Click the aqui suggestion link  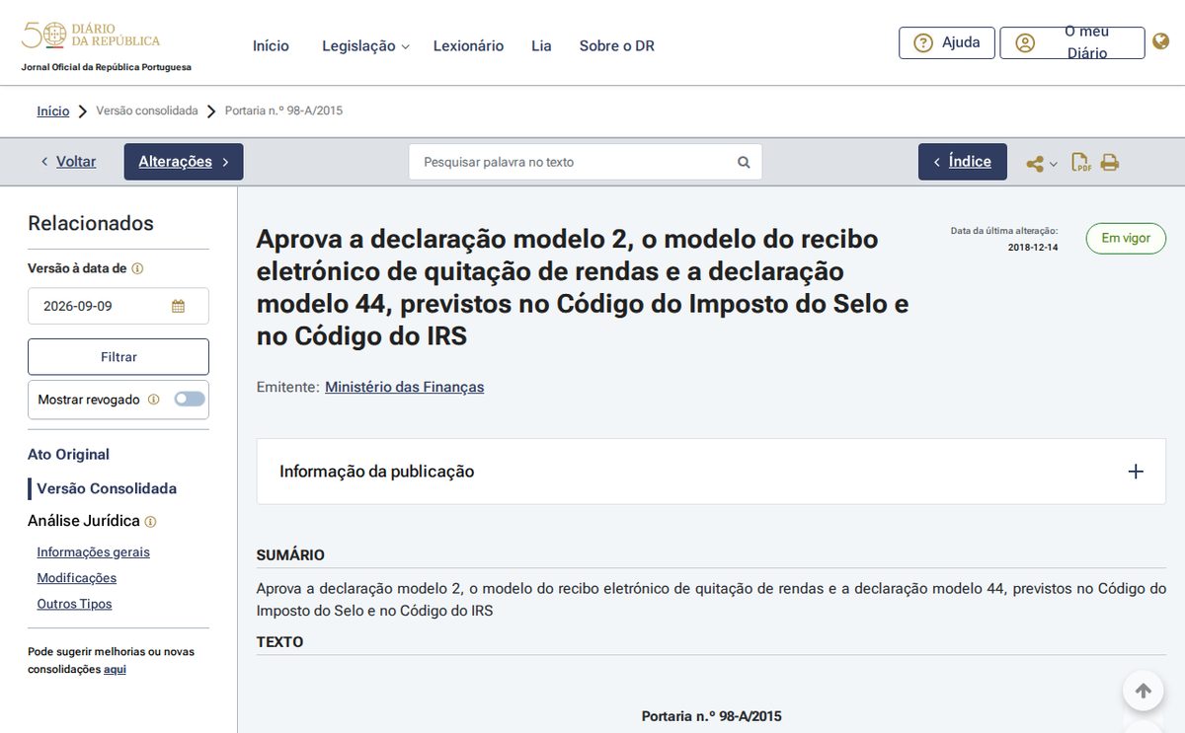click(x=115, y=669)
